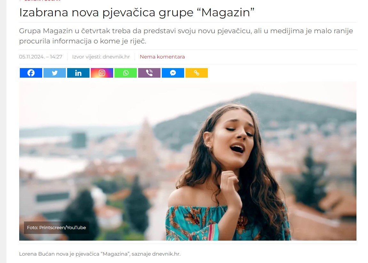Share the article via LinkedIn
This screenshot has width=368, height=263.
(x=78, y=73)
